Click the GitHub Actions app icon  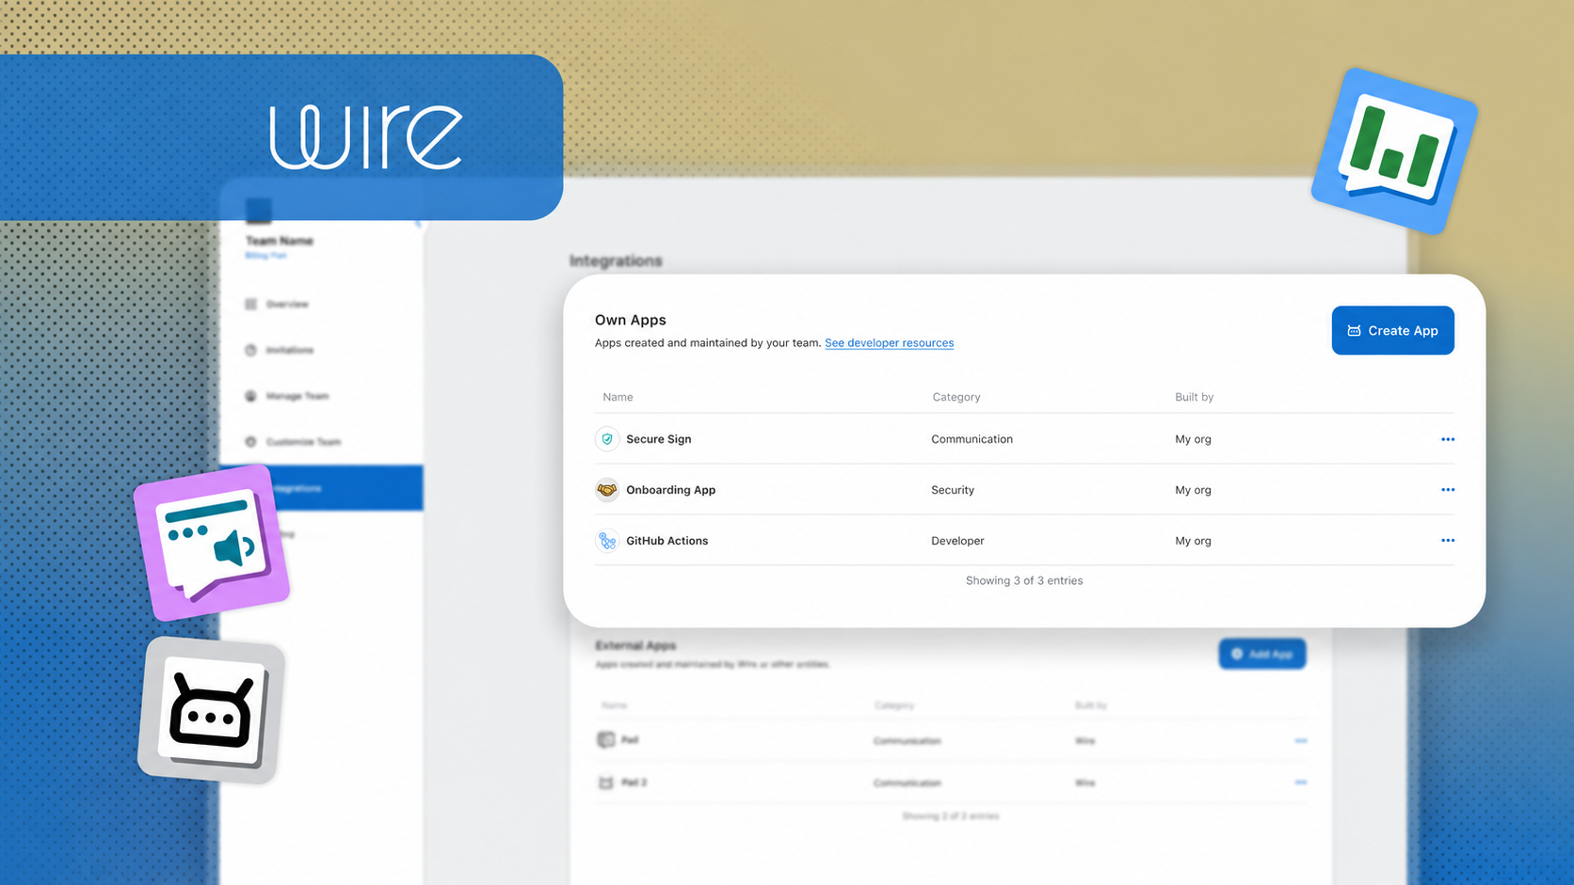tap(607, 541)
